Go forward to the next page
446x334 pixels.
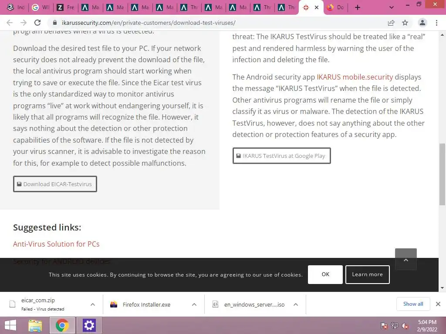click(x=24, y=23)
